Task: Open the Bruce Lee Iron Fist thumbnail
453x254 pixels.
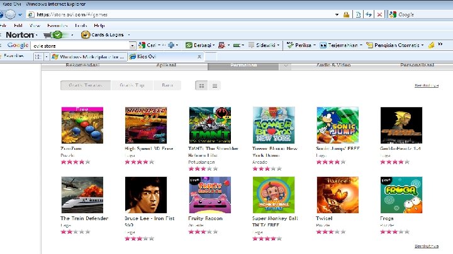Action: [x=146, y=195]
